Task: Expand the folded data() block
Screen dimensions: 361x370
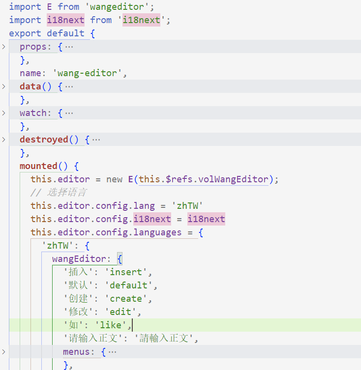Action: [x=3, y=86]
